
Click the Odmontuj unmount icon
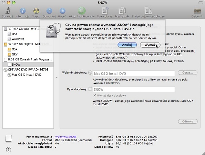(x=49, y=11)
